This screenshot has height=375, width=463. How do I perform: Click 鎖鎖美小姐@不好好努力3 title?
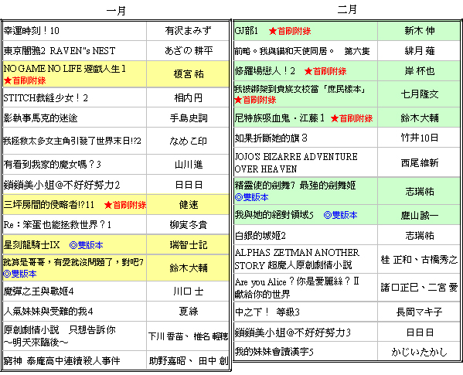pyautogui.click(x=293, y=332)
